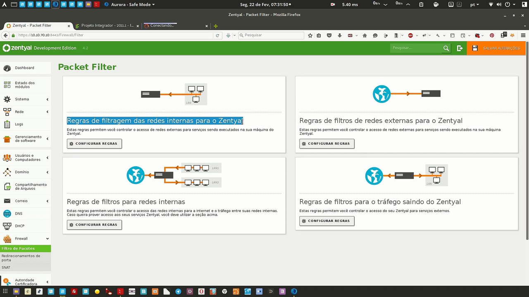Screen dimensions: 529x297
Task: Open the HD extension dropdown arrow
Action: pyautogui.click(x=356, y=35)
